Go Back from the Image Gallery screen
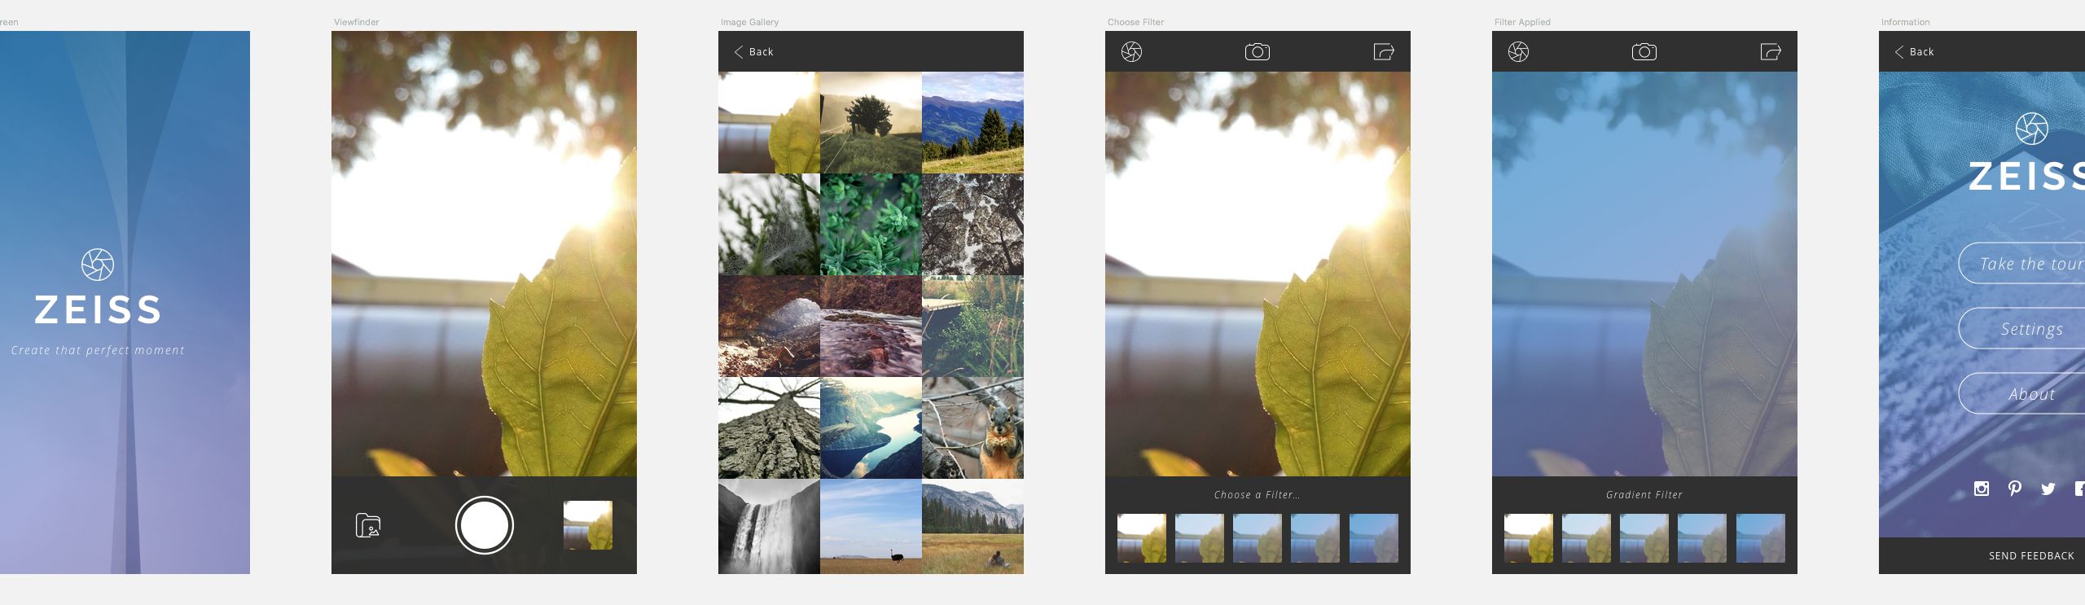 pos(754,52)
